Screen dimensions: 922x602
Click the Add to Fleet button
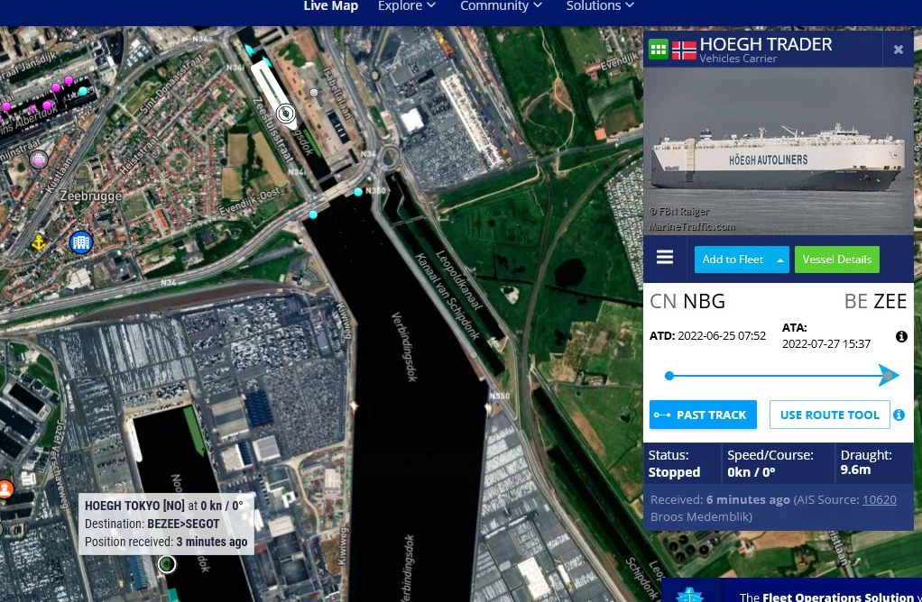click(x=733, y=260)
